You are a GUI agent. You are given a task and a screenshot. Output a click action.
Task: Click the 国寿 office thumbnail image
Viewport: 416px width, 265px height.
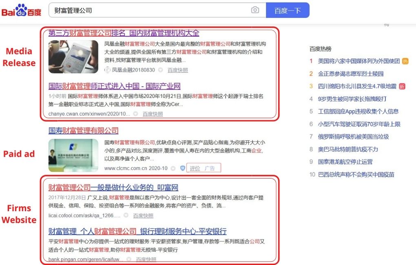[73, 155]
